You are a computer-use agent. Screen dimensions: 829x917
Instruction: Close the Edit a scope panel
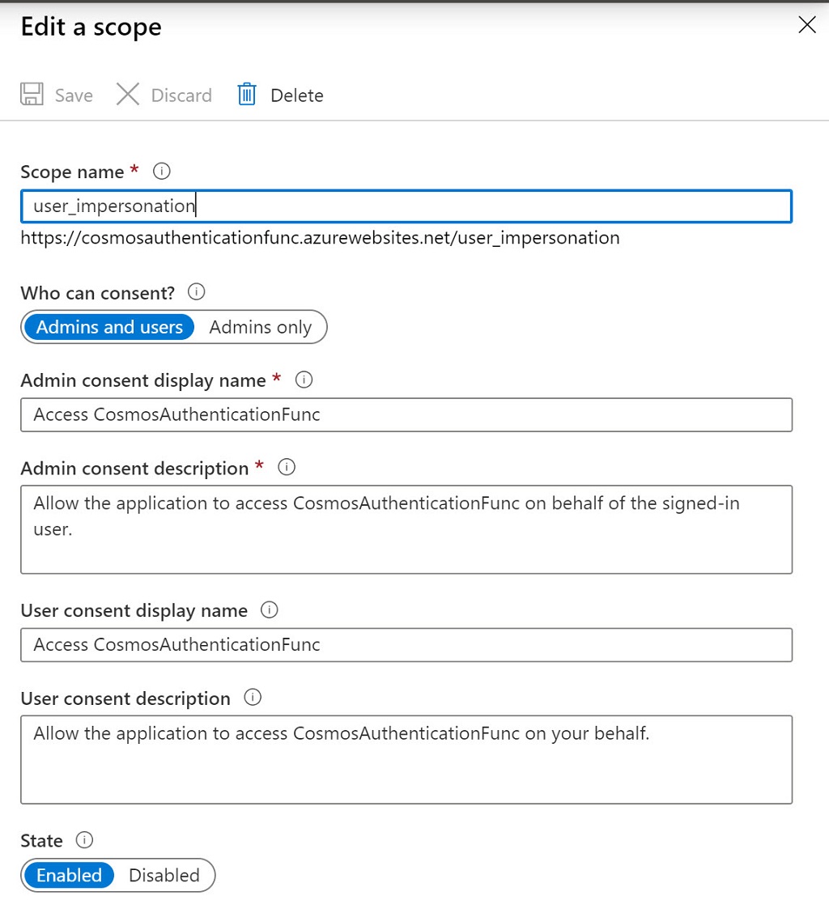(x=806, y=25)
